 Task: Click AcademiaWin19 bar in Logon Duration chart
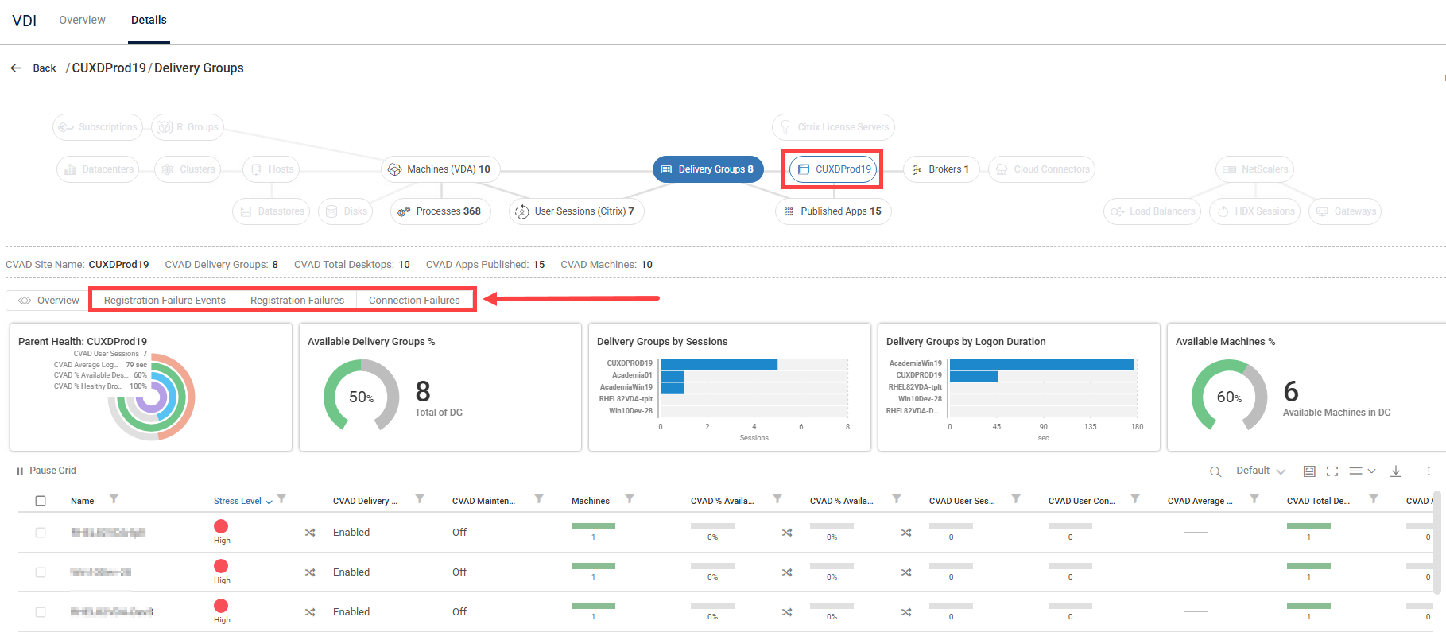click(1041, 364)
